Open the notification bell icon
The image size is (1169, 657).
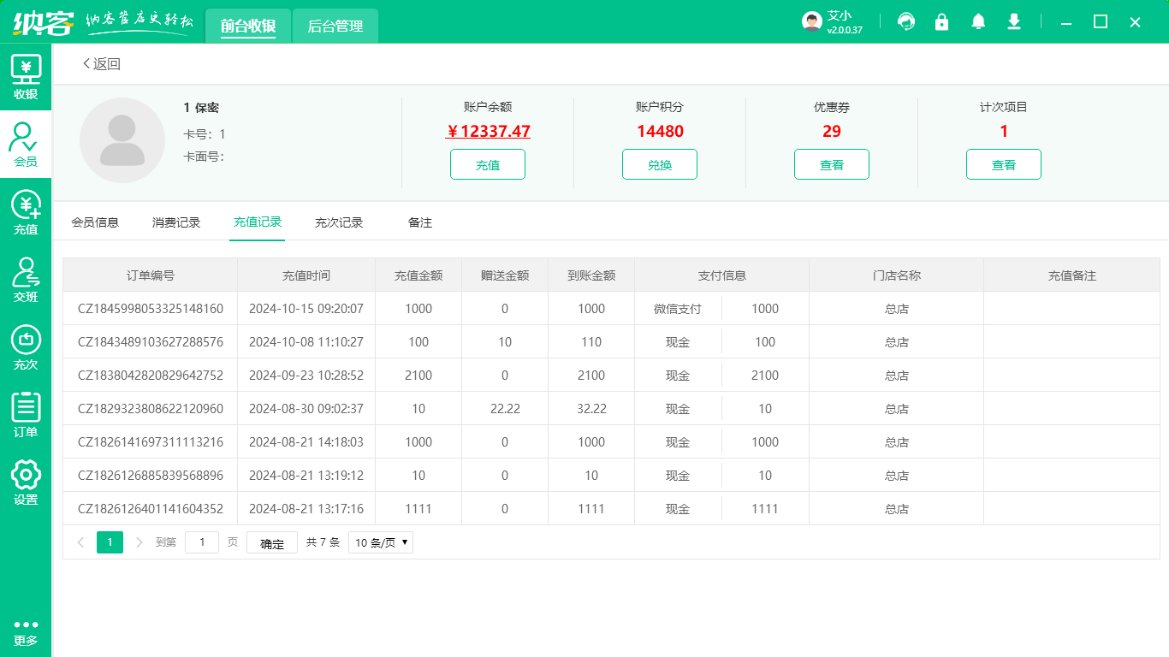pyautogui.click(x=978, y=22)
